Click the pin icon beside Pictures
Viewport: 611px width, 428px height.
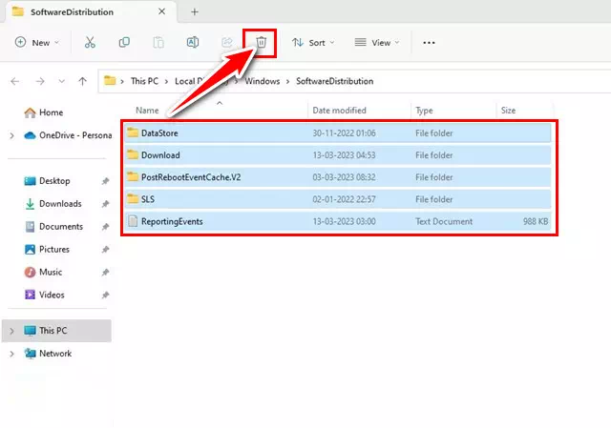click(105, 250)
